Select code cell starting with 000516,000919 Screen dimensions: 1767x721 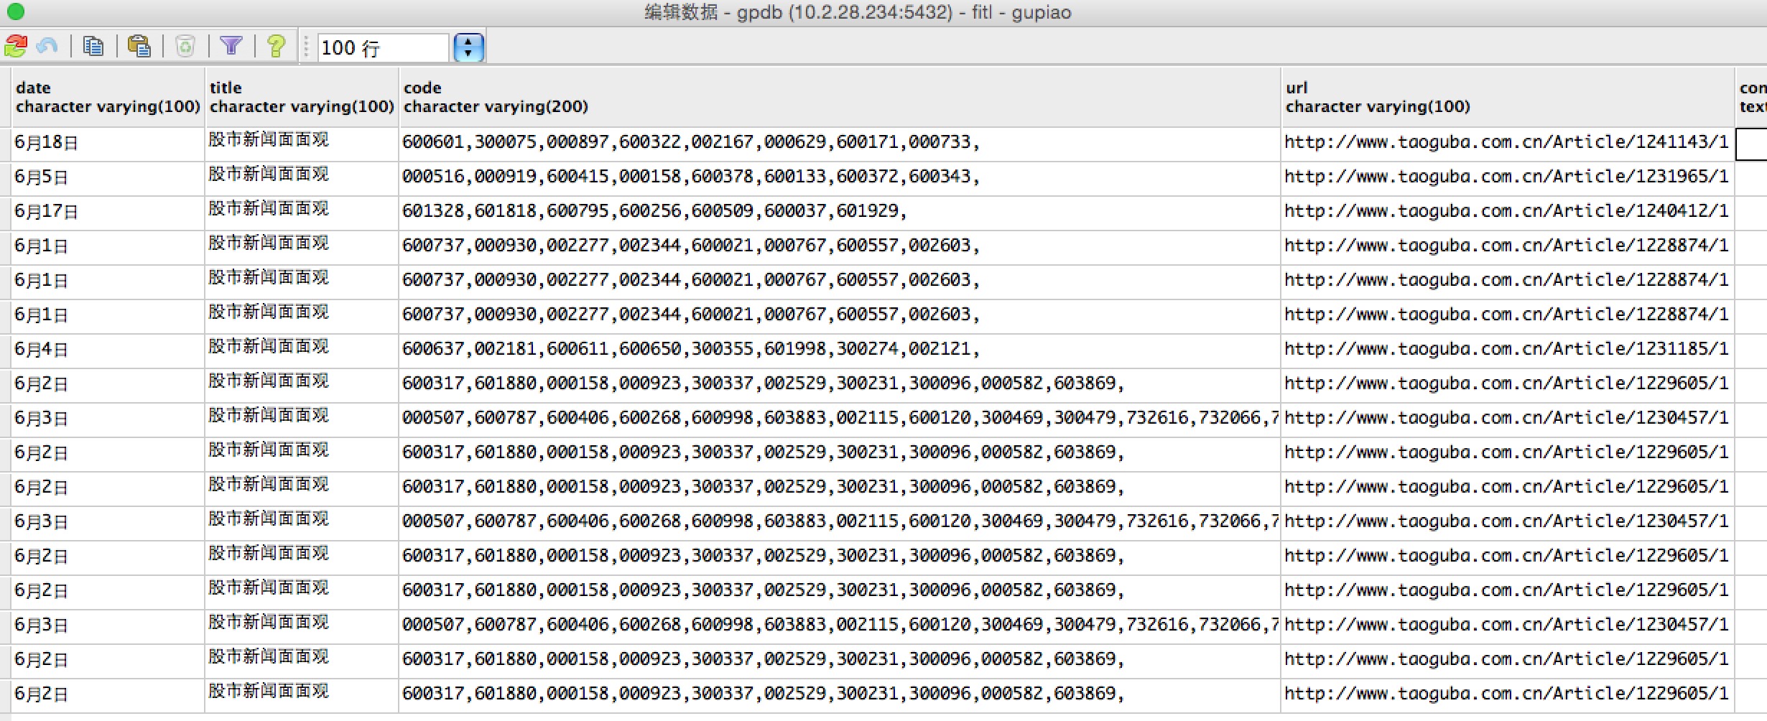point(840,177)
